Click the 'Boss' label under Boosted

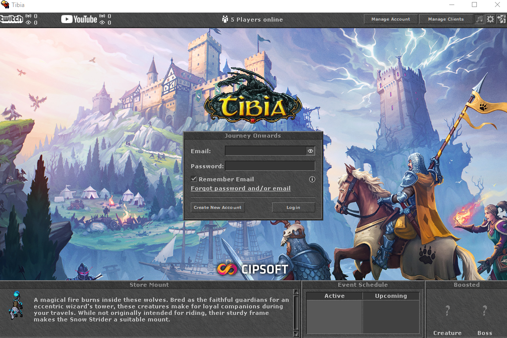(485, 333)
